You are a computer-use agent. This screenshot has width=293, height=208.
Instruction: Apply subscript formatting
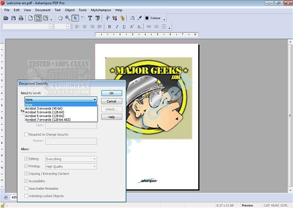139,27
